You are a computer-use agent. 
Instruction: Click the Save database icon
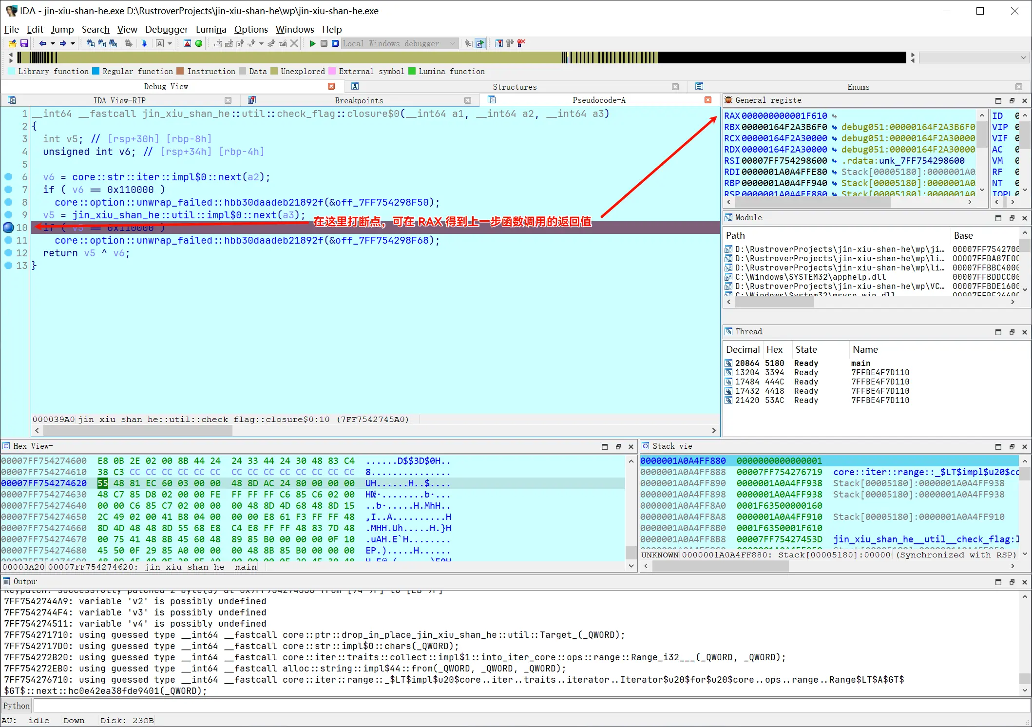23,43
